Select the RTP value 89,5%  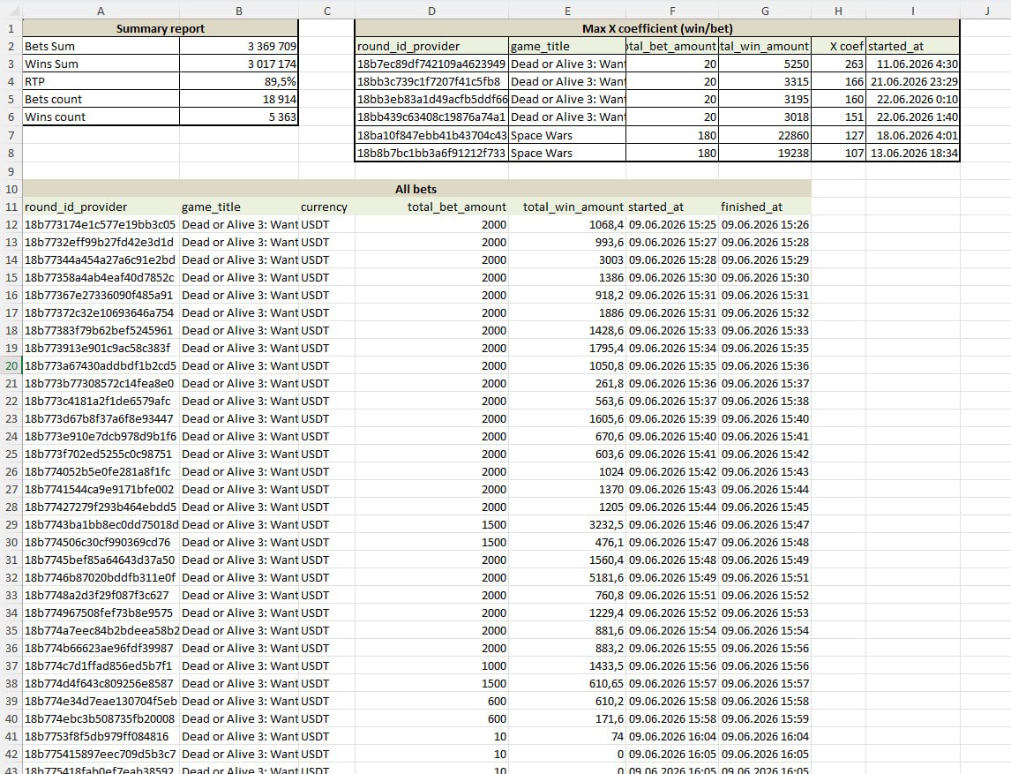tap(238, 81)
